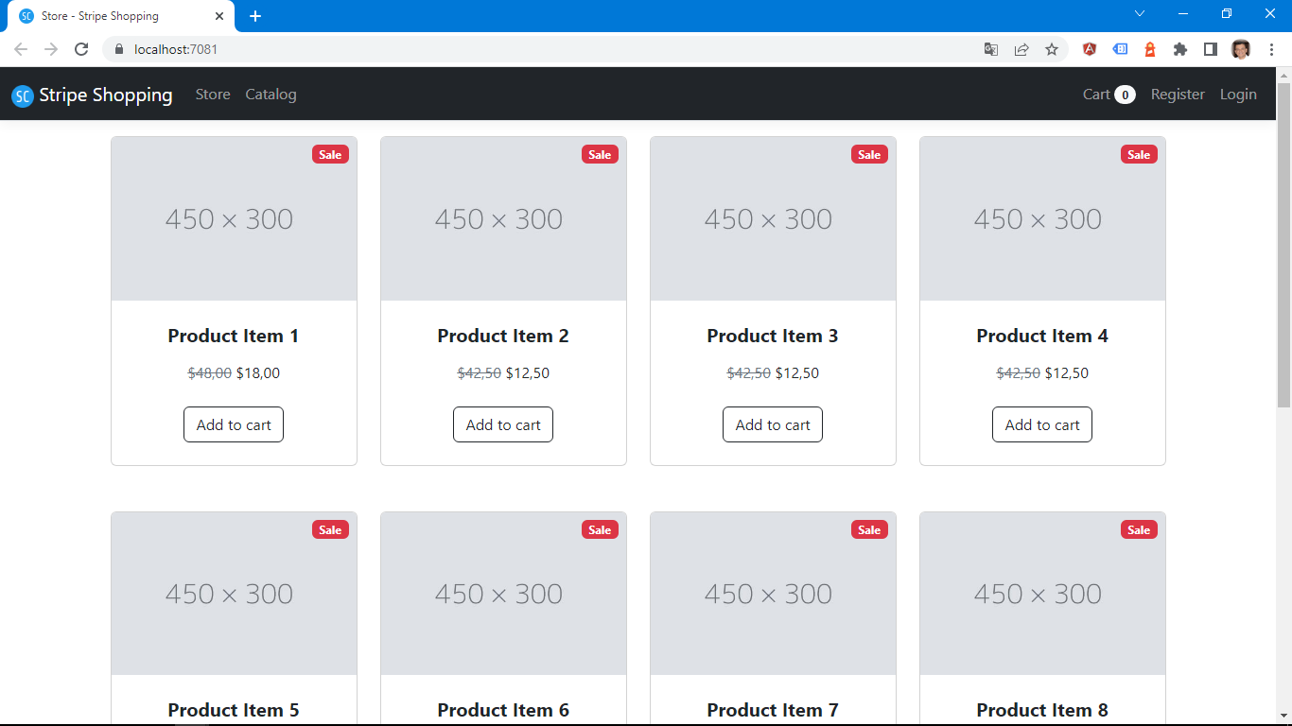This screenshot has width=1292, height=726.
Task: Click the Register link
Action: coord(1178,95)
